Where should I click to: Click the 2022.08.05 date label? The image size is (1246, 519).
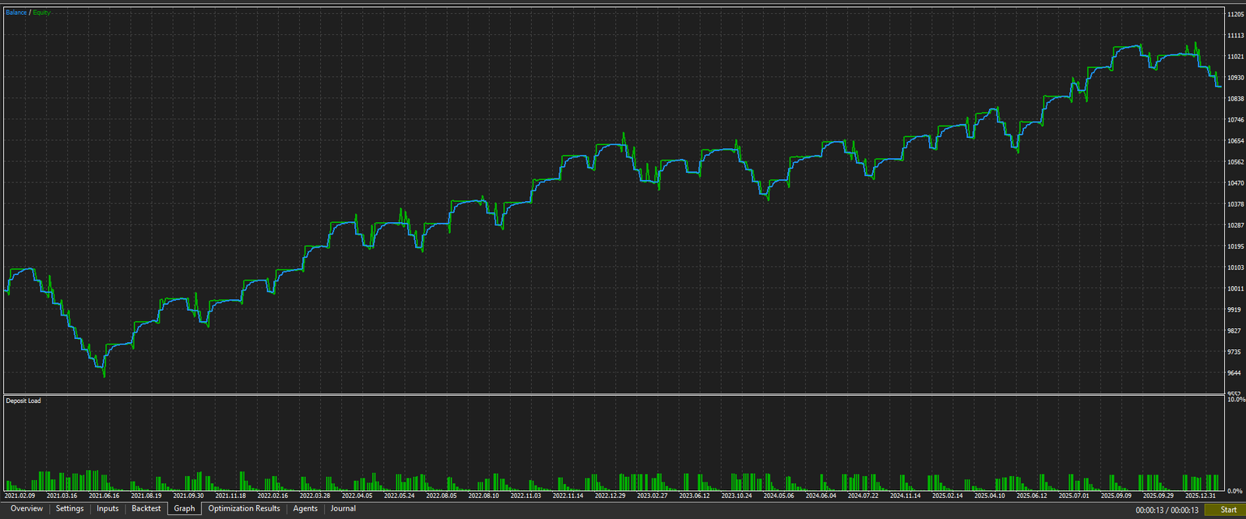[441, 496]
